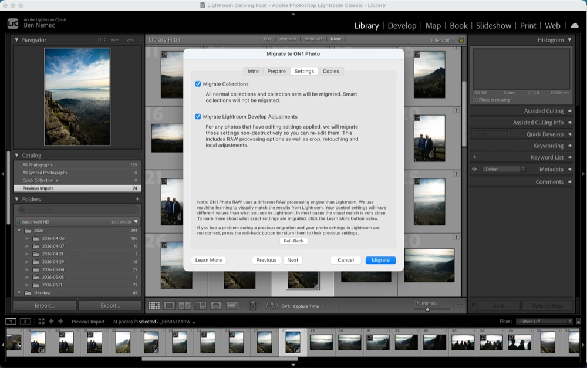
Task: Click the Roll-Back button
Action: point(293,241)
